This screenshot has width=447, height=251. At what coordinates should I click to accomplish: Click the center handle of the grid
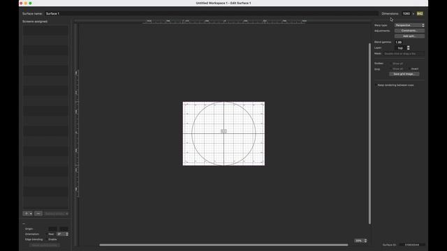click(223, 131)
